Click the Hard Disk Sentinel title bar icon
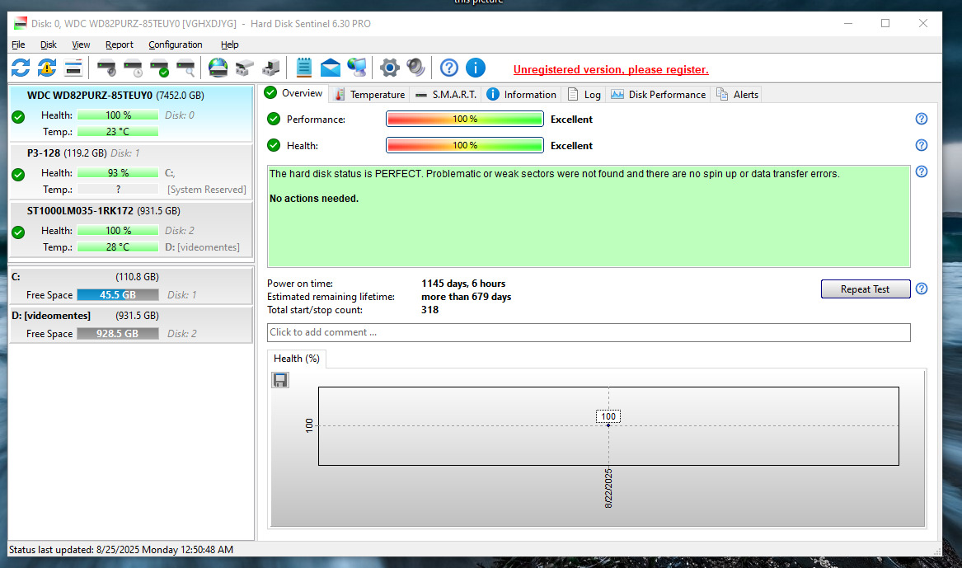 (21, 23)
